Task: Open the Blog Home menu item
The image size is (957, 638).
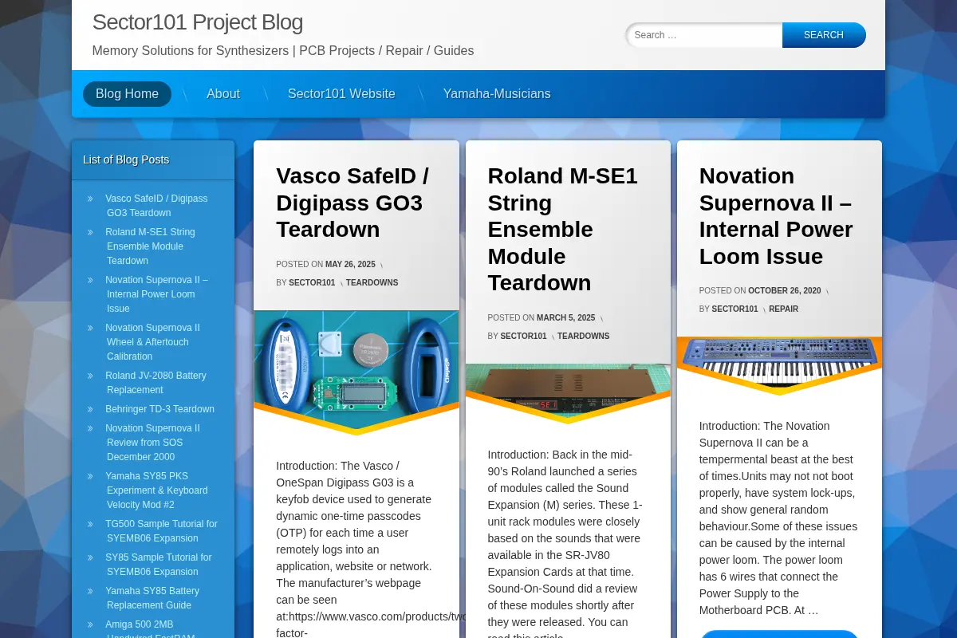Action: click(127, 94)
